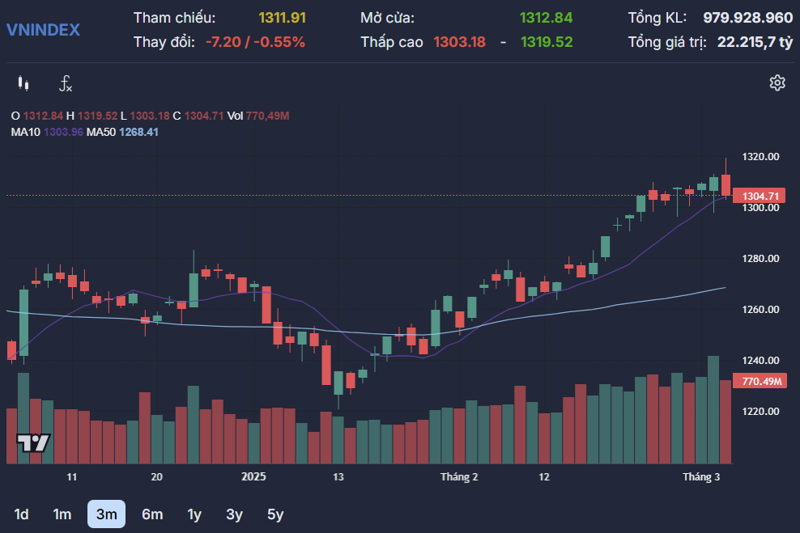Click the Tổng giá trị value 22.215,7 tỷ
The image size is (800, 533).
(755, 42)
